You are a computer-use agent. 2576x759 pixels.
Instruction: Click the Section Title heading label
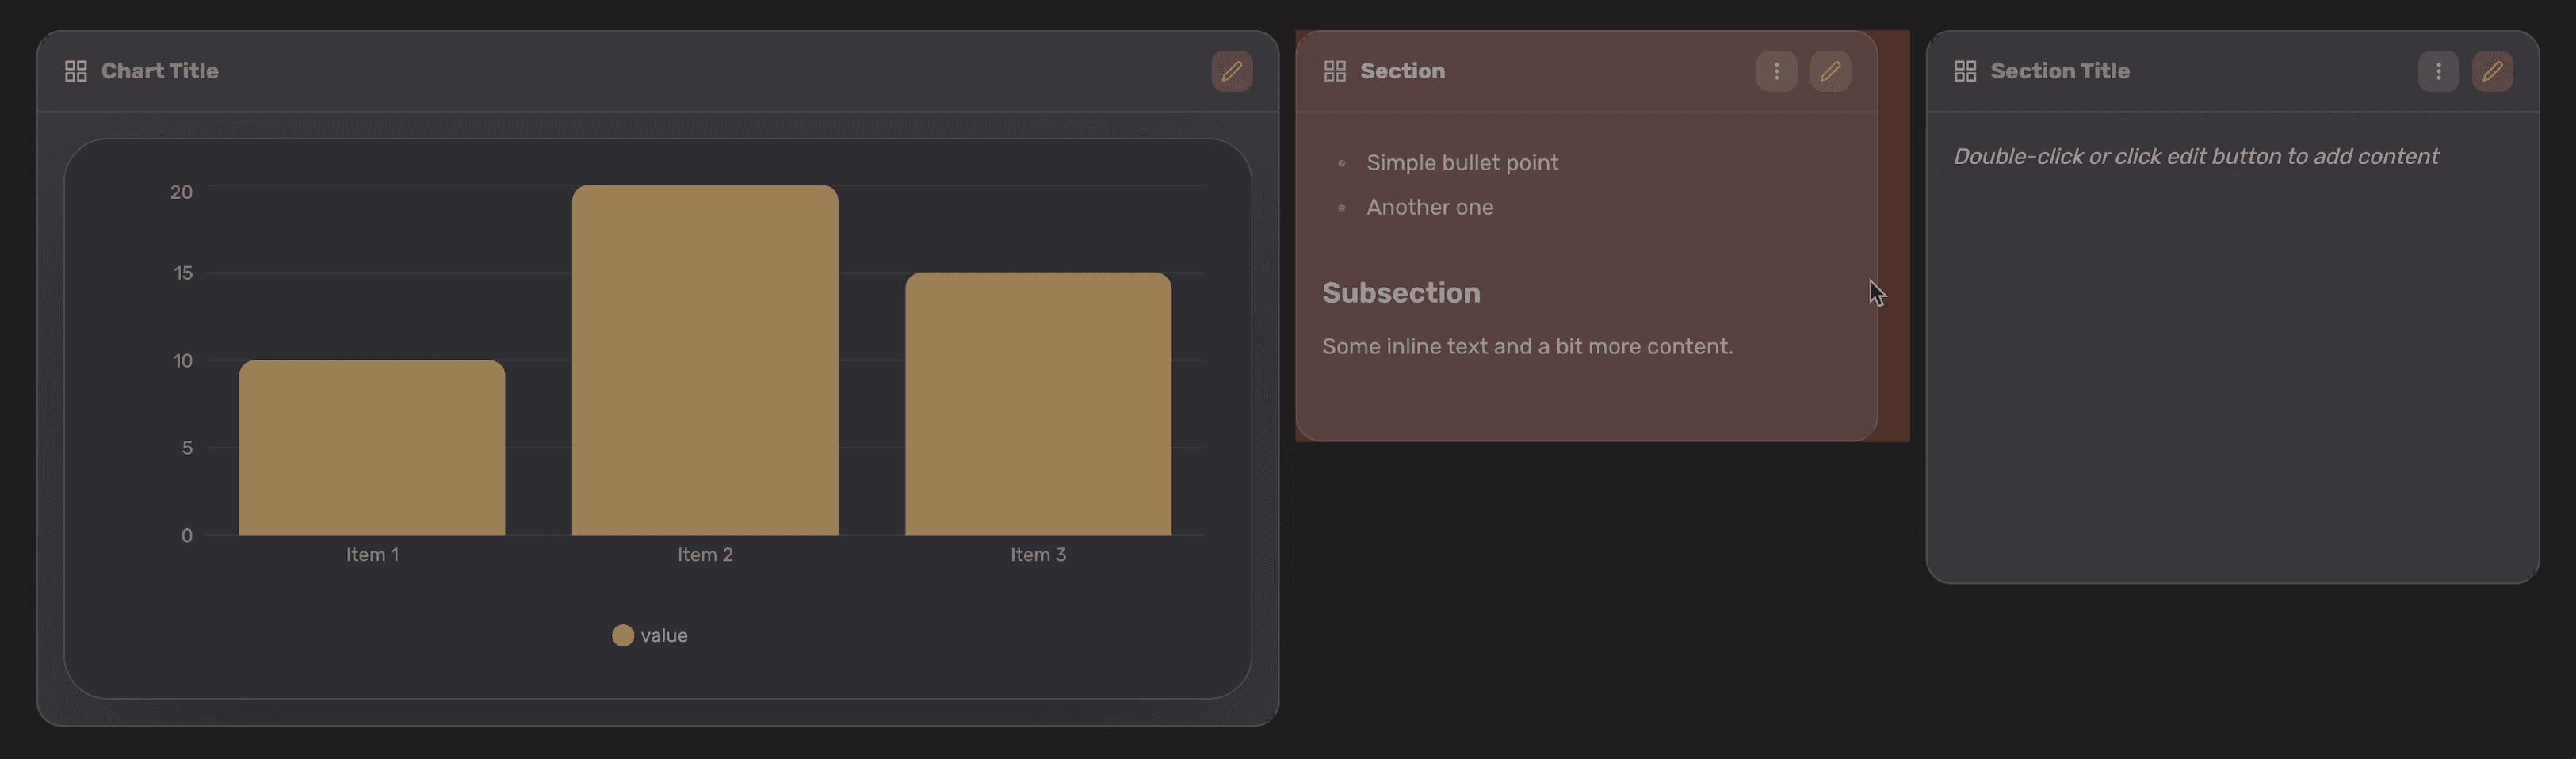click(x=2059, y=70)
